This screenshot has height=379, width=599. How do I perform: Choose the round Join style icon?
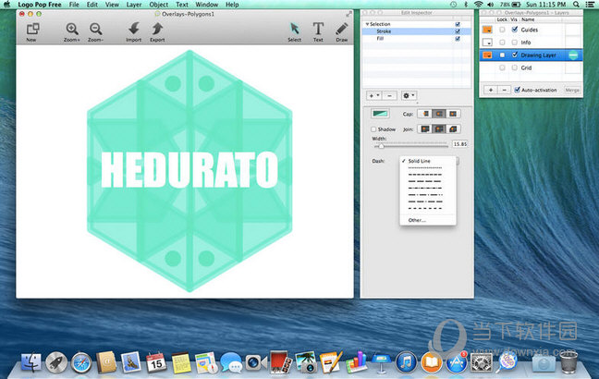tap(438, 129)
